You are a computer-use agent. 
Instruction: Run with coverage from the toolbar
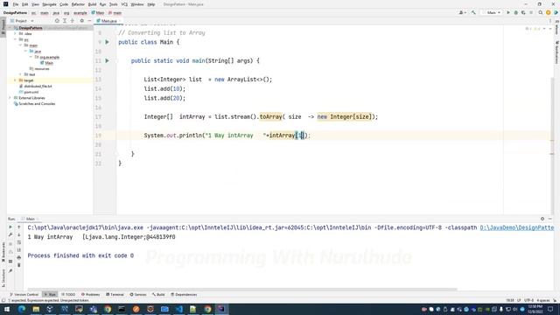[523, 12]
